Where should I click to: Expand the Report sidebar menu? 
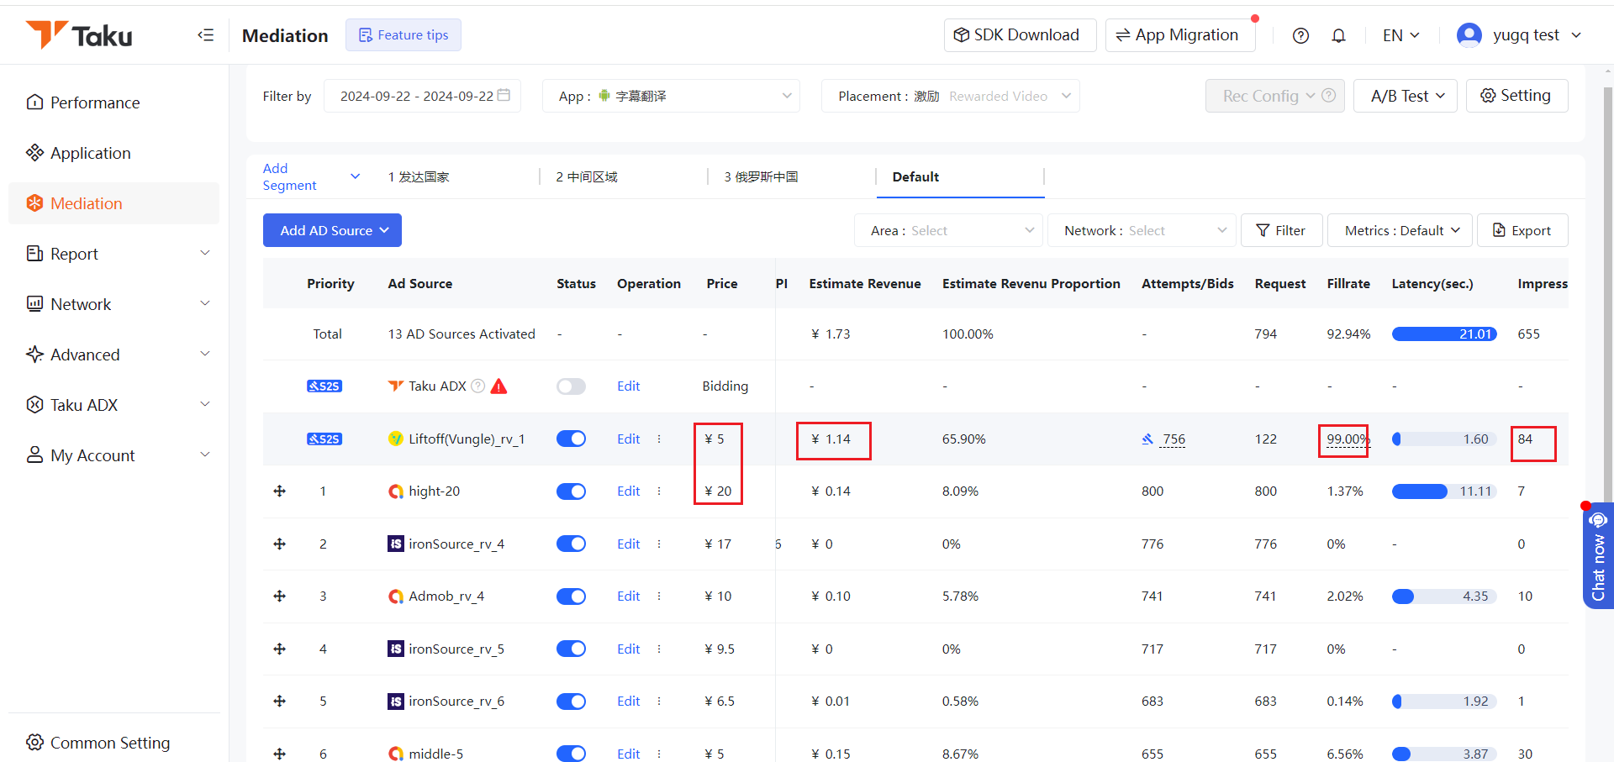113,254
